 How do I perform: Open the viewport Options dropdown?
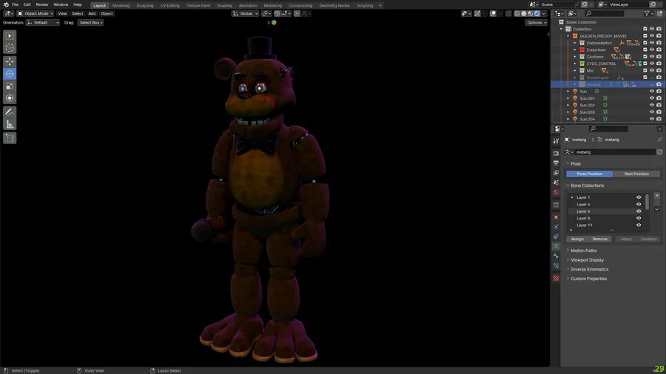536,22
